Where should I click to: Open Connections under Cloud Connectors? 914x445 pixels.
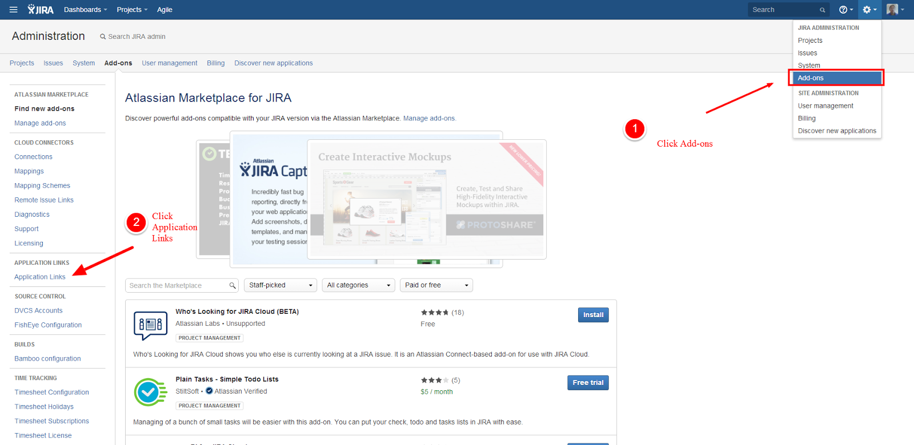[x=33, y=157]
